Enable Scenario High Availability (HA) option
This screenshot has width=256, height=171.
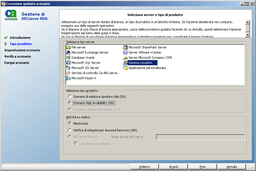pos(70,103)
